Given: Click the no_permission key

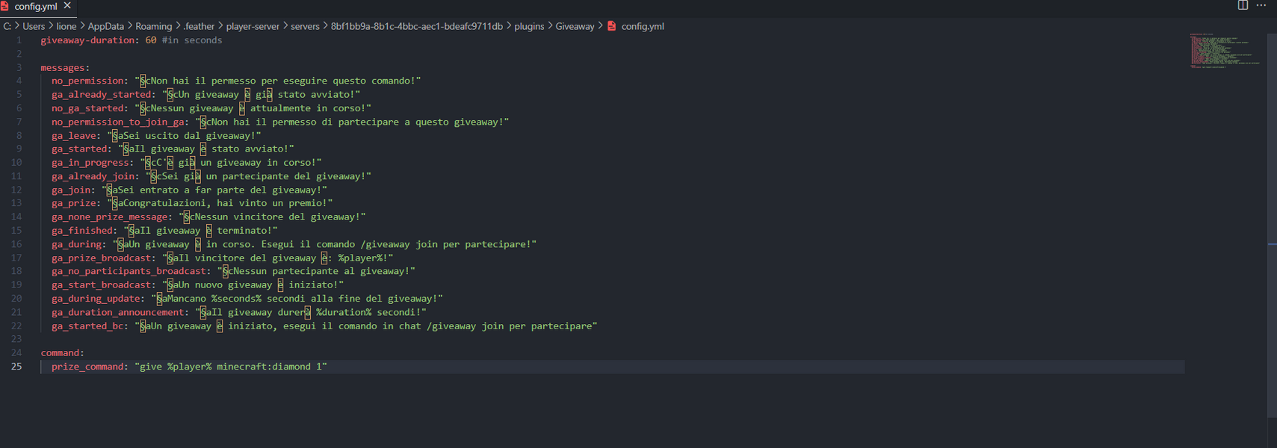Looking at the screenshot, I should [87, 81].
